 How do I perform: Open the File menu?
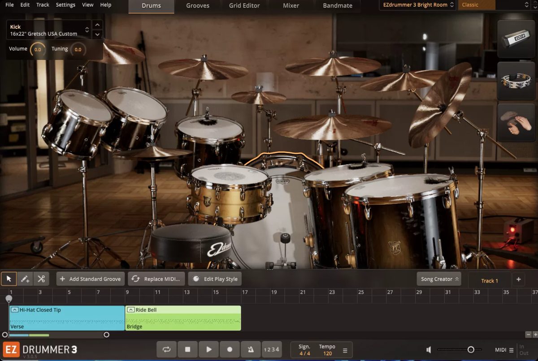9,4
